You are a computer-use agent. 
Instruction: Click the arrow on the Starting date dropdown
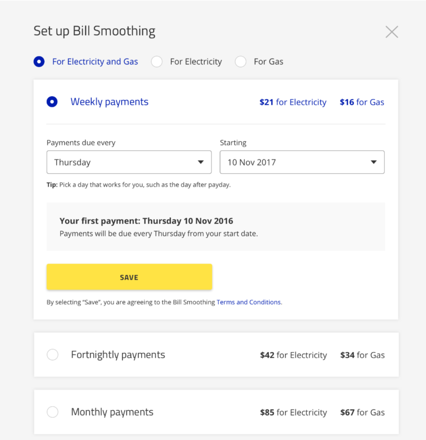[373, 162]
